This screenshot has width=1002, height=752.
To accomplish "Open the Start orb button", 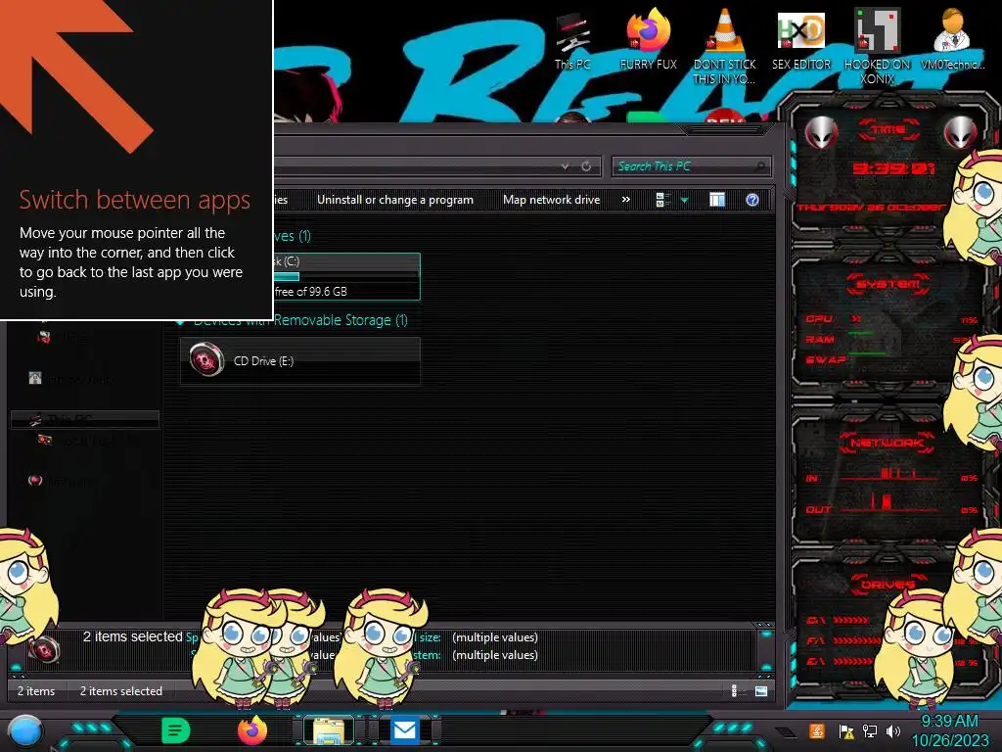I will pos(25,731).
